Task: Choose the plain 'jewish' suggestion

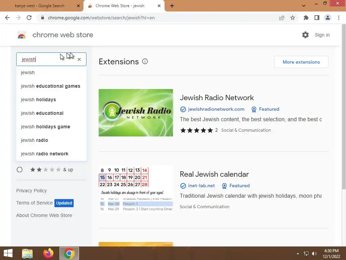Action: click(x=51, y=72)
